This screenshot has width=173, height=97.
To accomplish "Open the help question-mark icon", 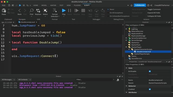I will [x=148, y=5].
